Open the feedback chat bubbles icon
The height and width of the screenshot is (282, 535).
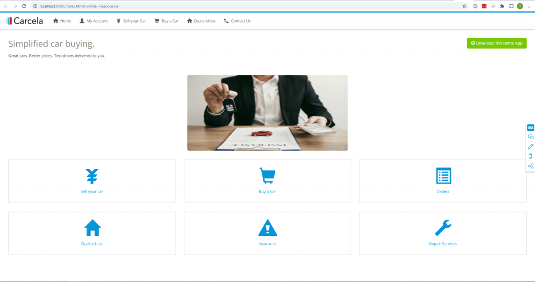(x=530, y=137)
